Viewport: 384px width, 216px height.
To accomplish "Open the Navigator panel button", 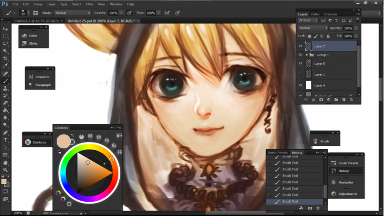I will pyautogui.click(x=346, y=182).
